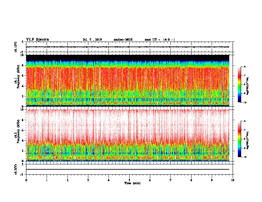The image size is (262, 202).
Task: Click the "ch.3(V)" waveform axis label
Action: coord(16,169)
